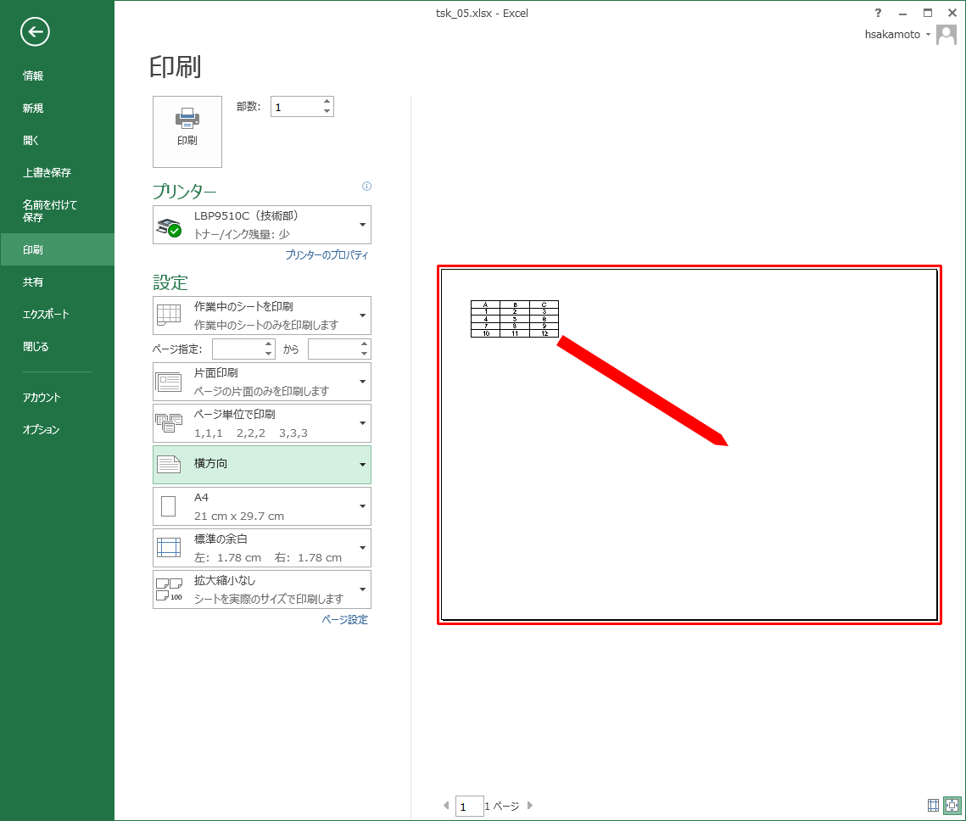Click the page number input field
Image resolution: width=966 pixels, height=821 pixels.
tap(469, 805)
